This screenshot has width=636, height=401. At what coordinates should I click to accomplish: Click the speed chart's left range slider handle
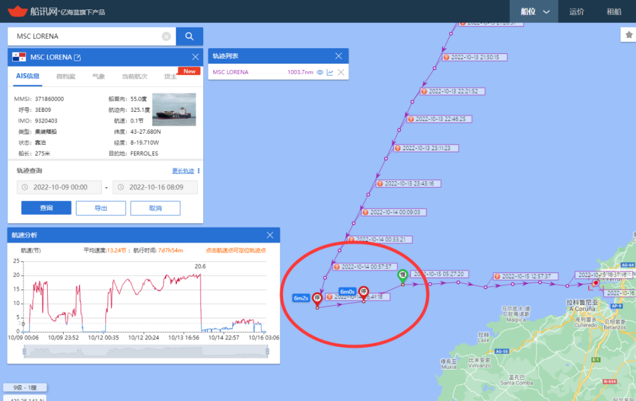pos(24,352)
